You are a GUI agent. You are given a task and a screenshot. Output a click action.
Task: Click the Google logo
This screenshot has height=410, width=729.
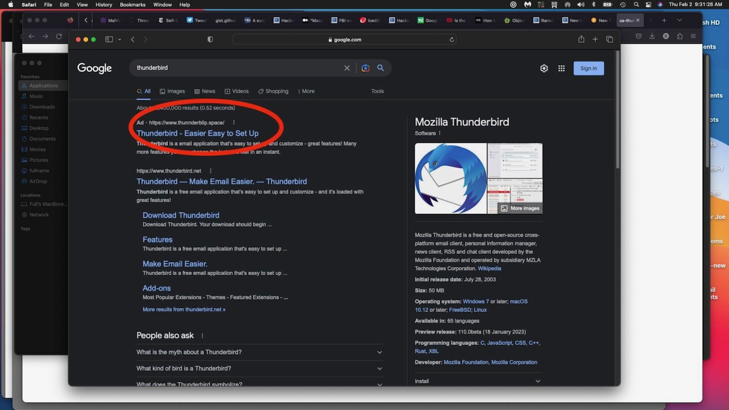coord(95,68)
